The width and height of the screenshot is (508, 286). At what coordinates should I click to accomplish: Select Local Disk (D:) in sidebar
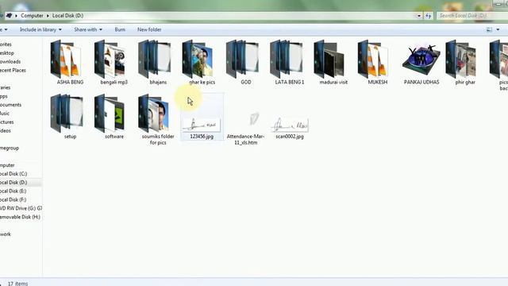pos(13,183)
